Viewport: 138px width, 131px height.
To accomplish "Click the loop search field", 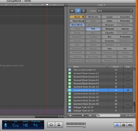I will 108,115.
